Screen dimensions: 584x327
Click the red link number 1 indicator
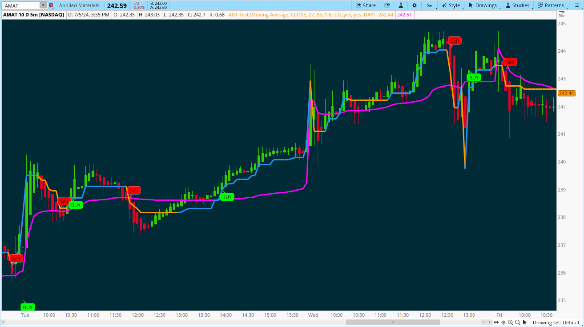(51, 5)
